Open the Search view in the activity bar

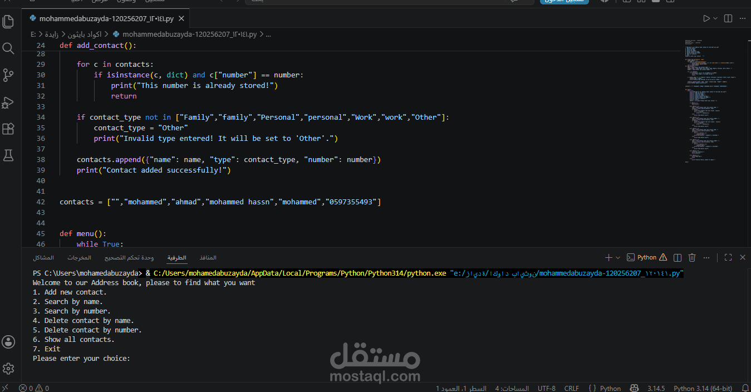(x=8, y=48)
